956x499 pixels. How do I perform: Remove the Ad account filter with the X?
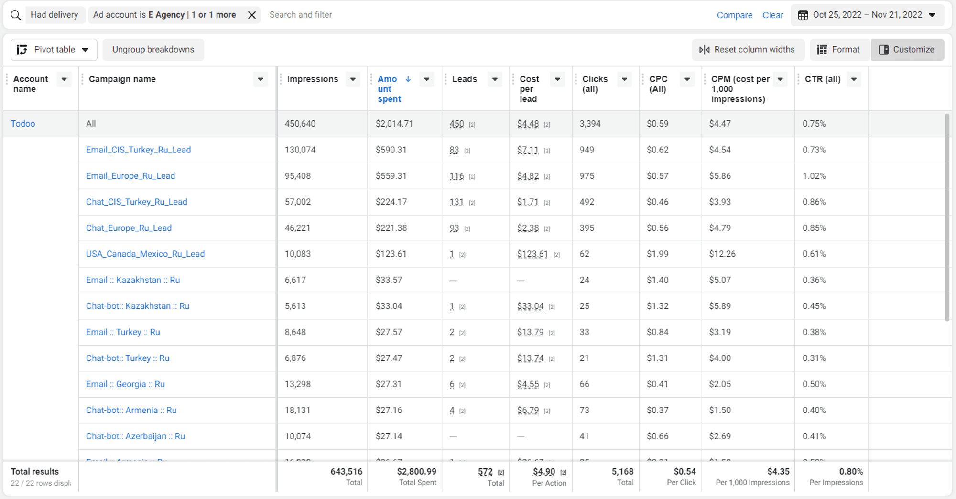tap(252, 15)
